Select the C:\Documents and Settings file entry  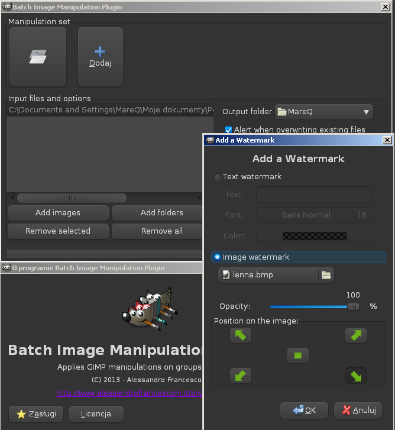coord(110,110)
